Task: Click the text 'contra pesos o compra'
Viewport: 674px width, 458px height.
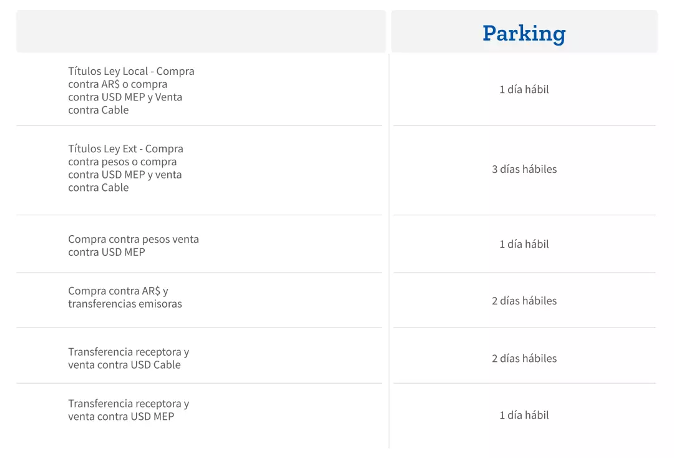Action: [122, 162]
